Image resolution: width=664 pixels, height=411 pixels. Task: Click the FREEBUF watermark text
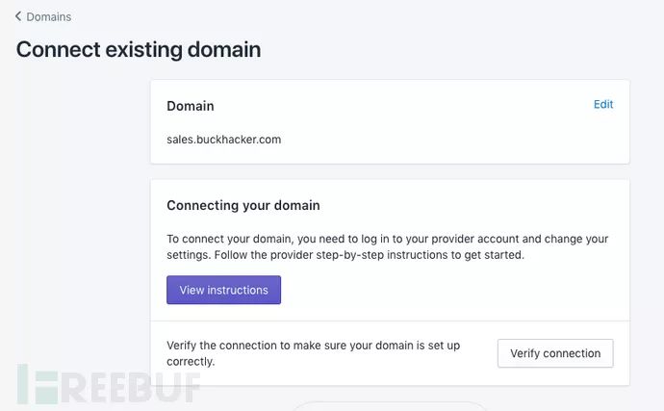(x=135, y=387)
